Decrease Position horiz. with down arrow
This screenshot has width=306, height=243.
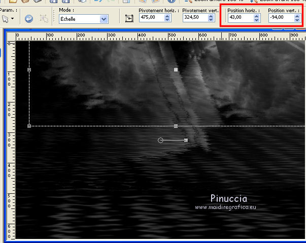(257, 20)
